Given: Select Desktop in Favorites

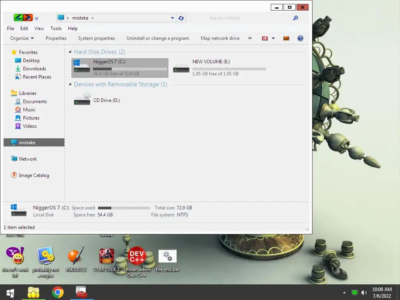Looking at the screenshot, I should click(27, 61).
